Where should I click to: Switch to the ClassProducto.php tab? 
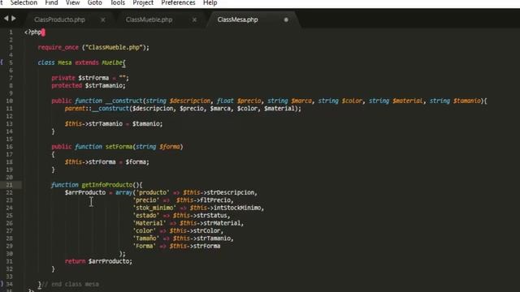coord(59,19)
